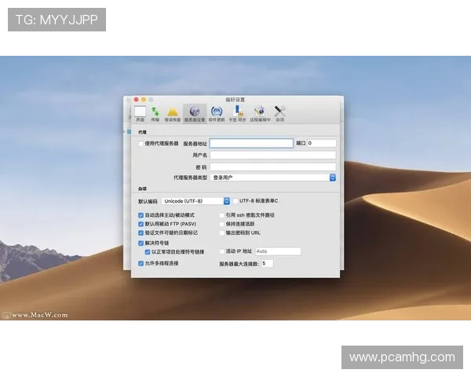Disable 允许多线程连接 checkbox
Viewport: 471px width, 377px height.
pos(141,263)
